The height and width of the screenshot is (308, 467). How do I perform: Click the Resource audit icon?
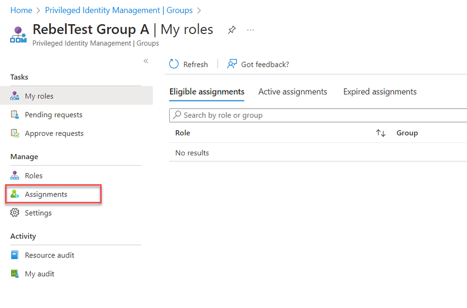pyautogui.click(x=15, y=255)
